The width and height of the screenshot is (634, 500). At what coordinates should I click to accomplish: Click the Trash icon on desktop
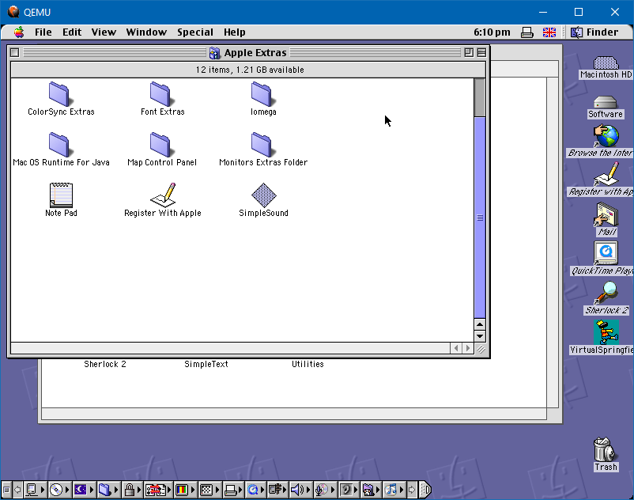[x=606, y=449]
